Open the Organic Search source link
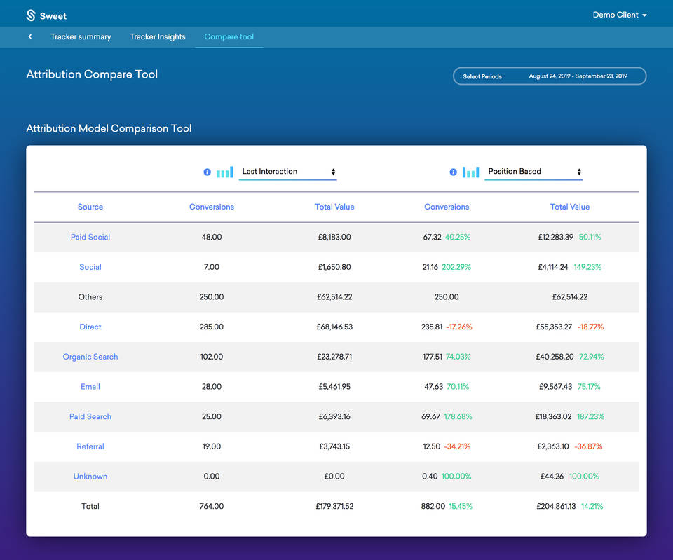 pos(90,357)
